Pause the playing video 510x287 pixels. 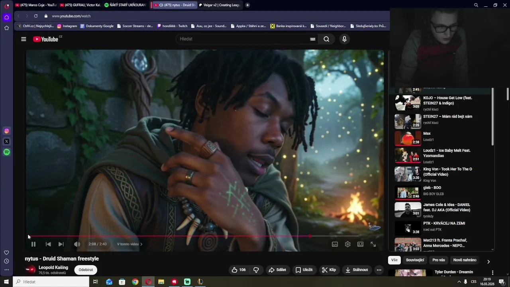point(33,244)
